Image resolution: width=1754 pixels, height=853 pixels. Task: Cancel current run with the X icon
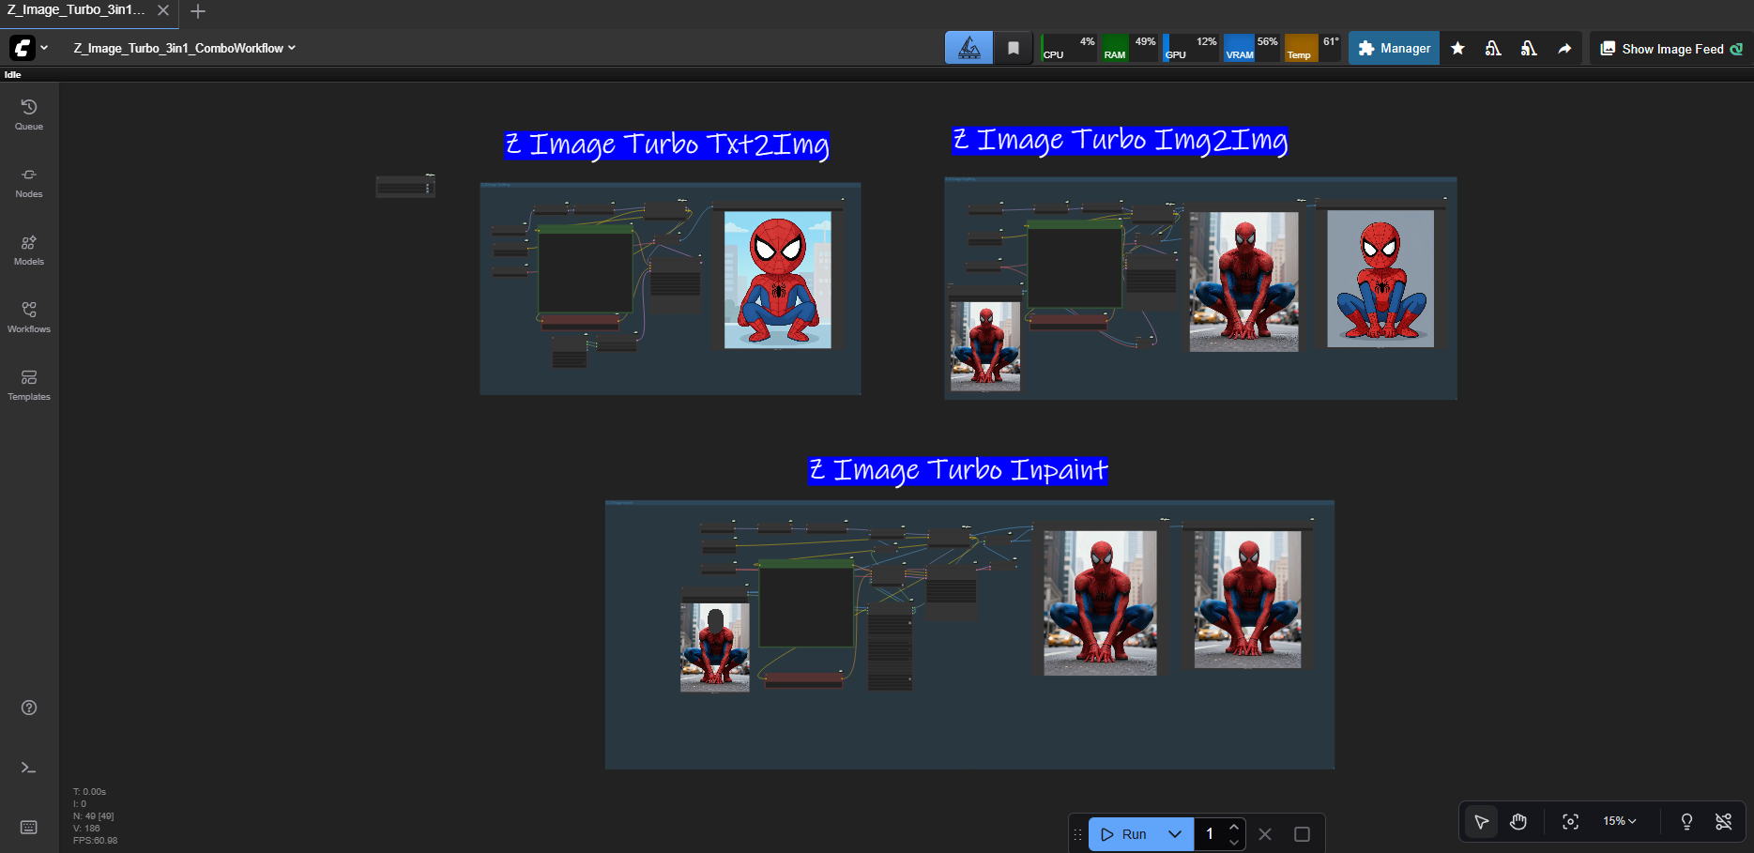click(1265, 834)
